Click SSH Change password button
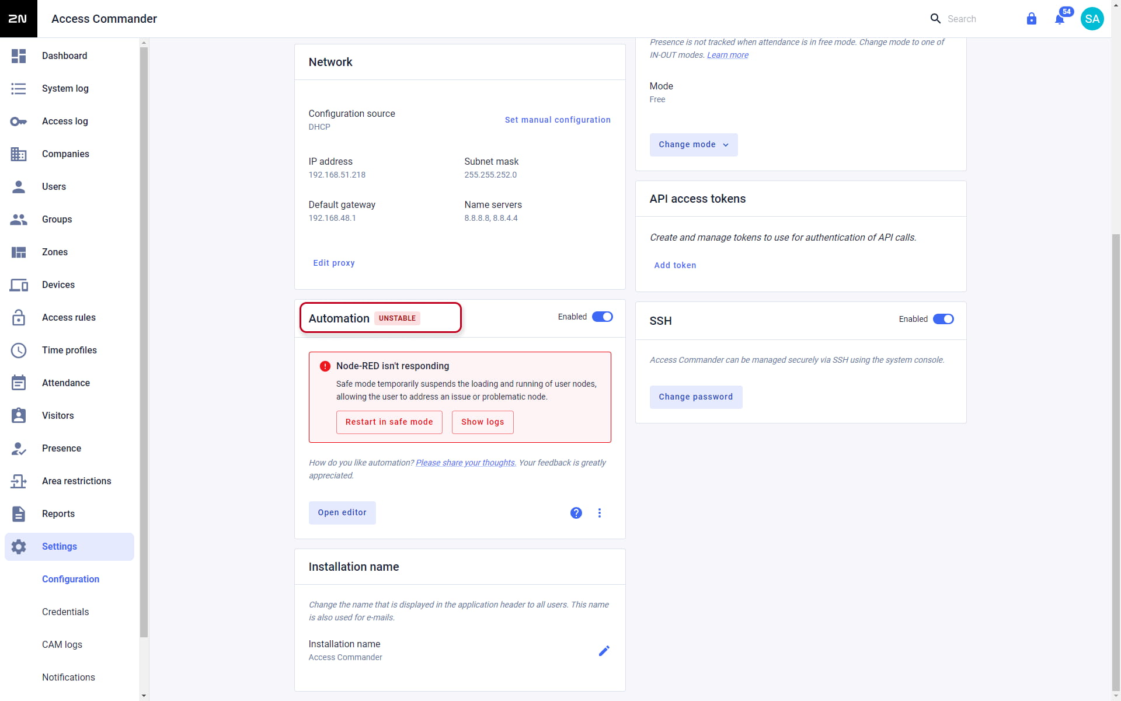 coord(696,397)
